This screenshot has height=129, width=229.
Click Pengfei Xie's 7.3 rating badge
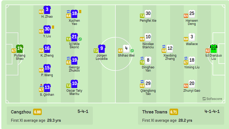[x=142, y=16]
